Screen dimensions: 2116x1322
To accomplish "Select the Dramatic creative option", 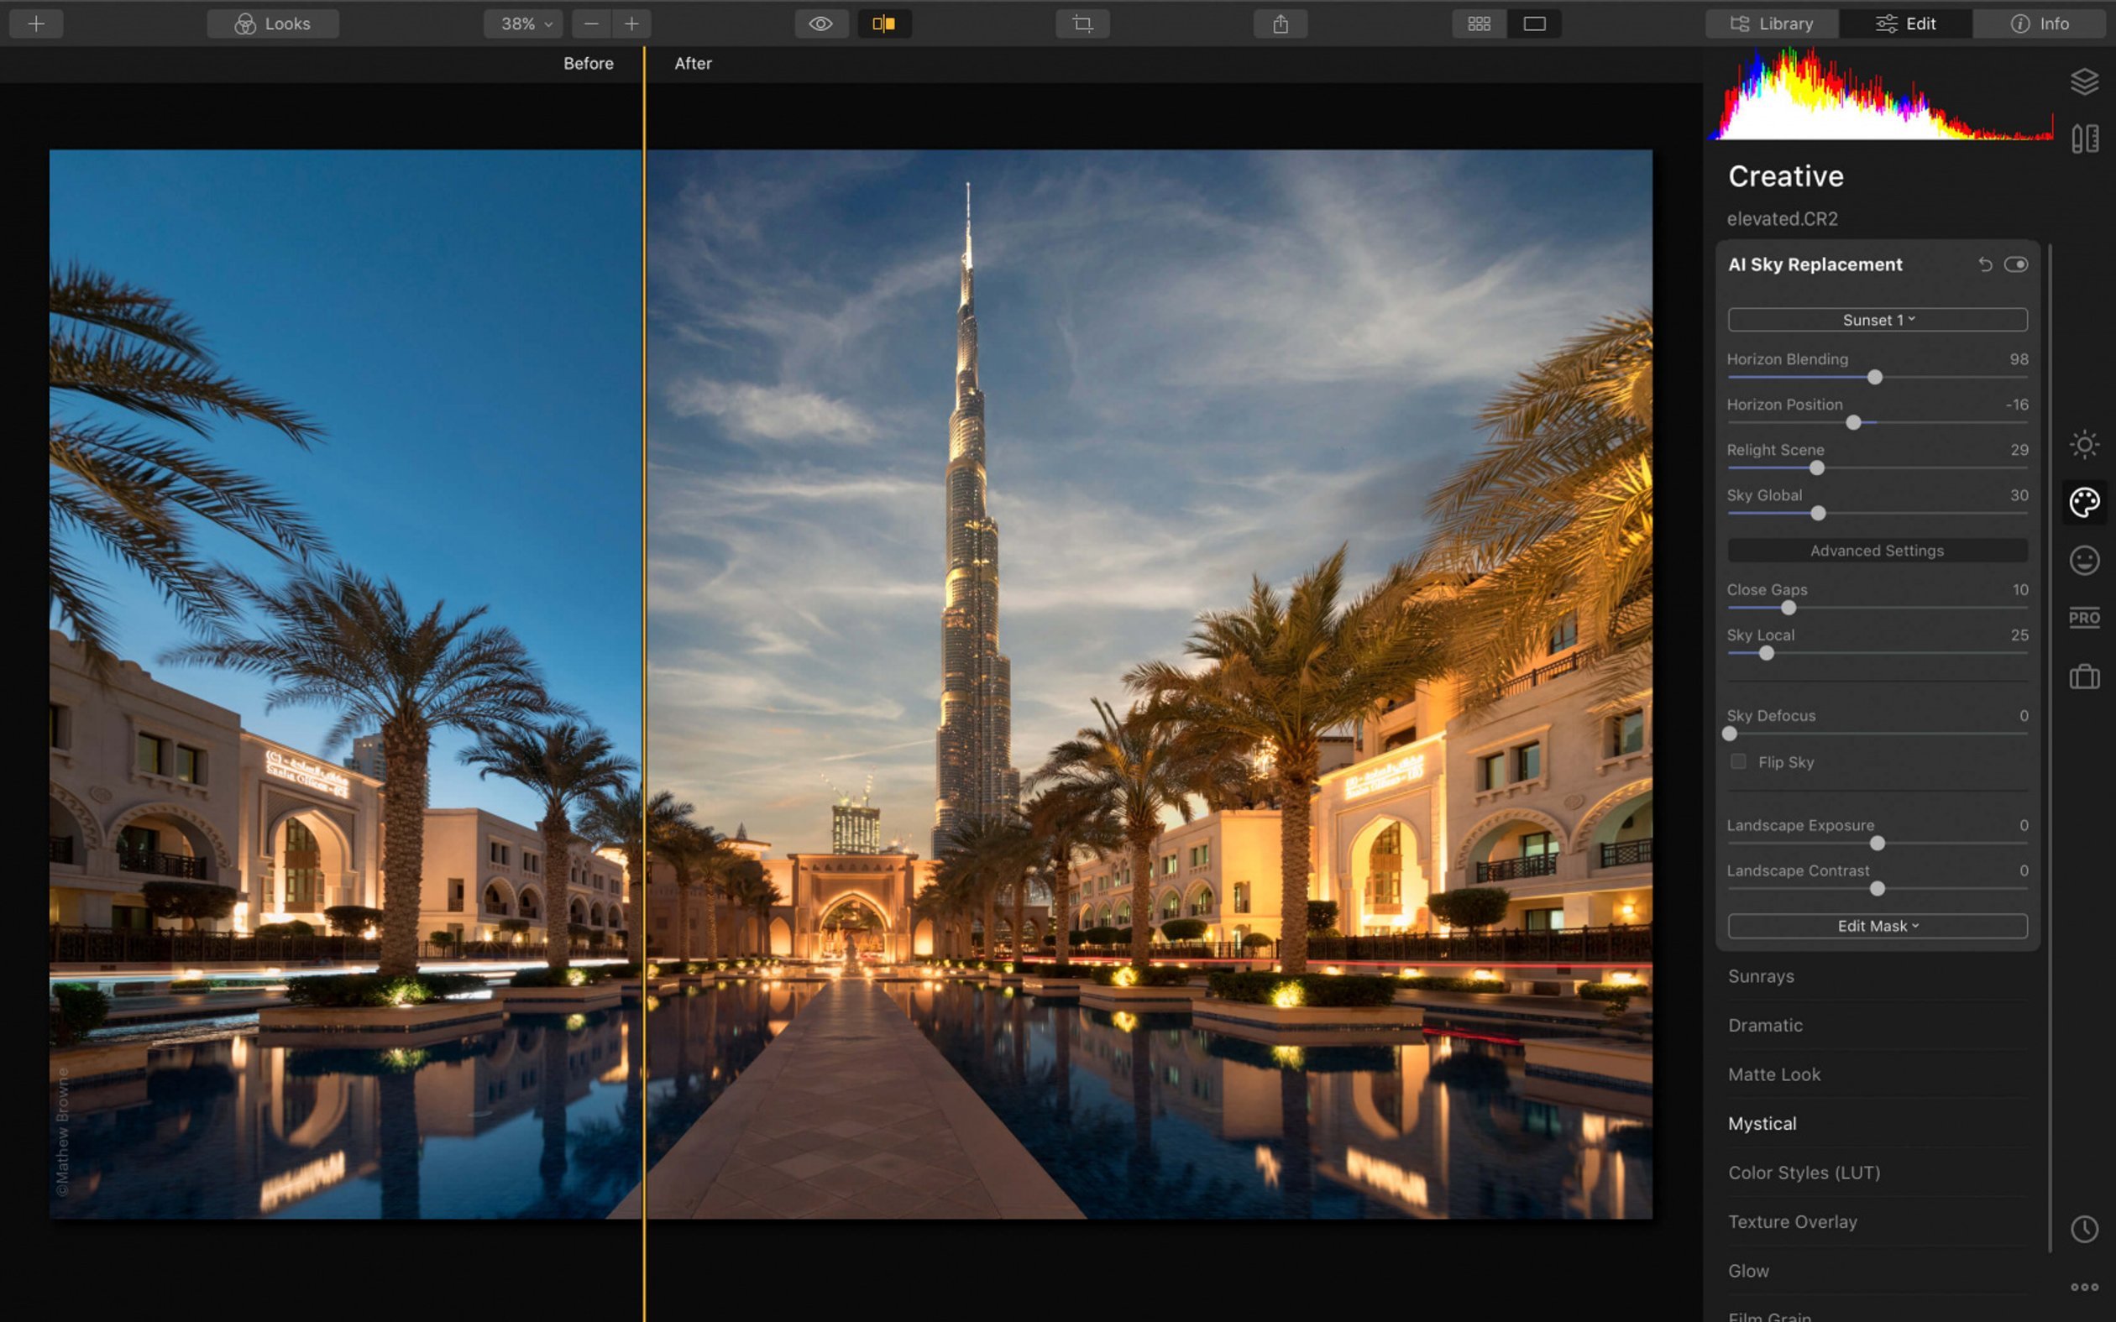I will tap(1764, 1025).
